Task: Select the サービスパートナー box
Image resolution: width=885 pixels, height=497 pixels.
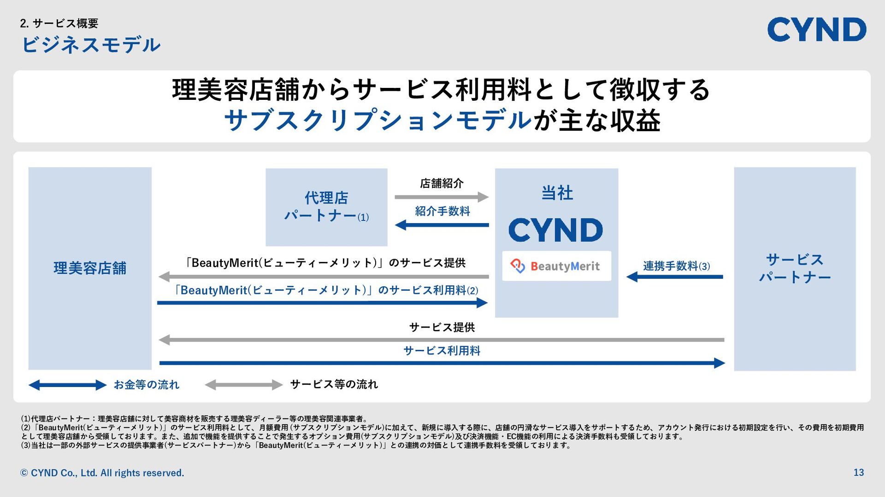Action: point(795,269)
